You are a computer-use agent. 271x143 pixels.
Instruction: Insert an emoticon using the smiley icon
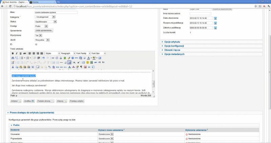87,62
